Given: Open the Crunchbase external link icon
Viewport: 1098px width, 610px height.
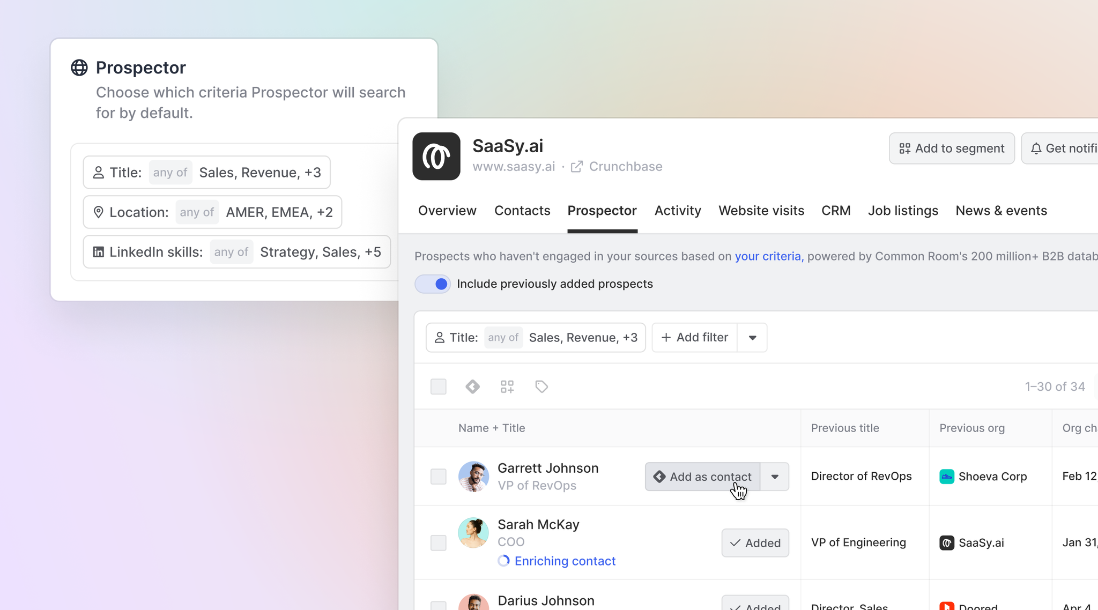Looking at the screenshot, I should (x=577, y=167).
